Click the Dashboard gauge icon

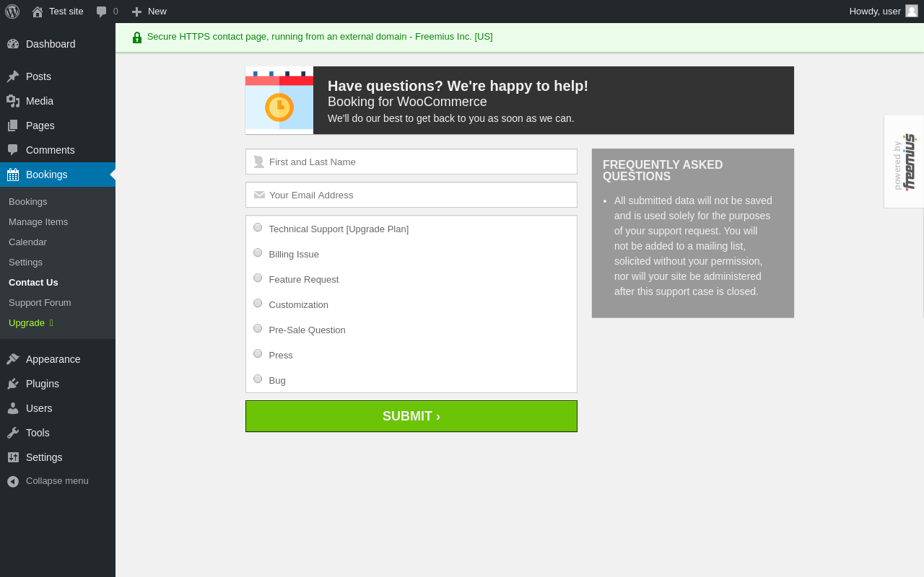pyautogui.click(x=13, y=44)
